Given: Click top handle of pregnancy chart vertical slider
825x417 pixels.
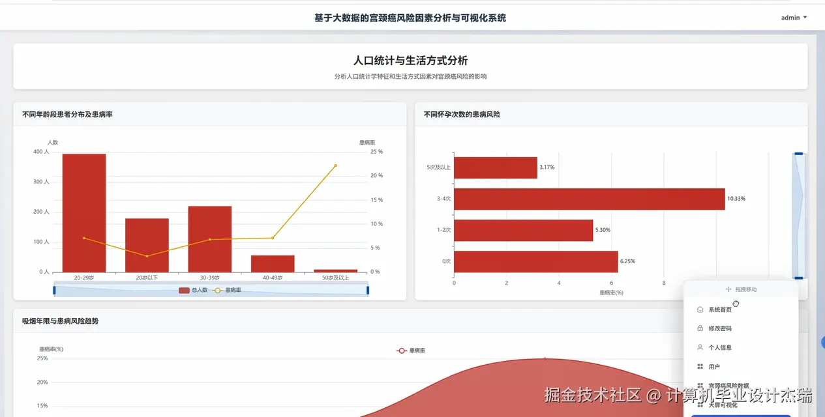Looking at the screenshot, I should tap(798, 154).
